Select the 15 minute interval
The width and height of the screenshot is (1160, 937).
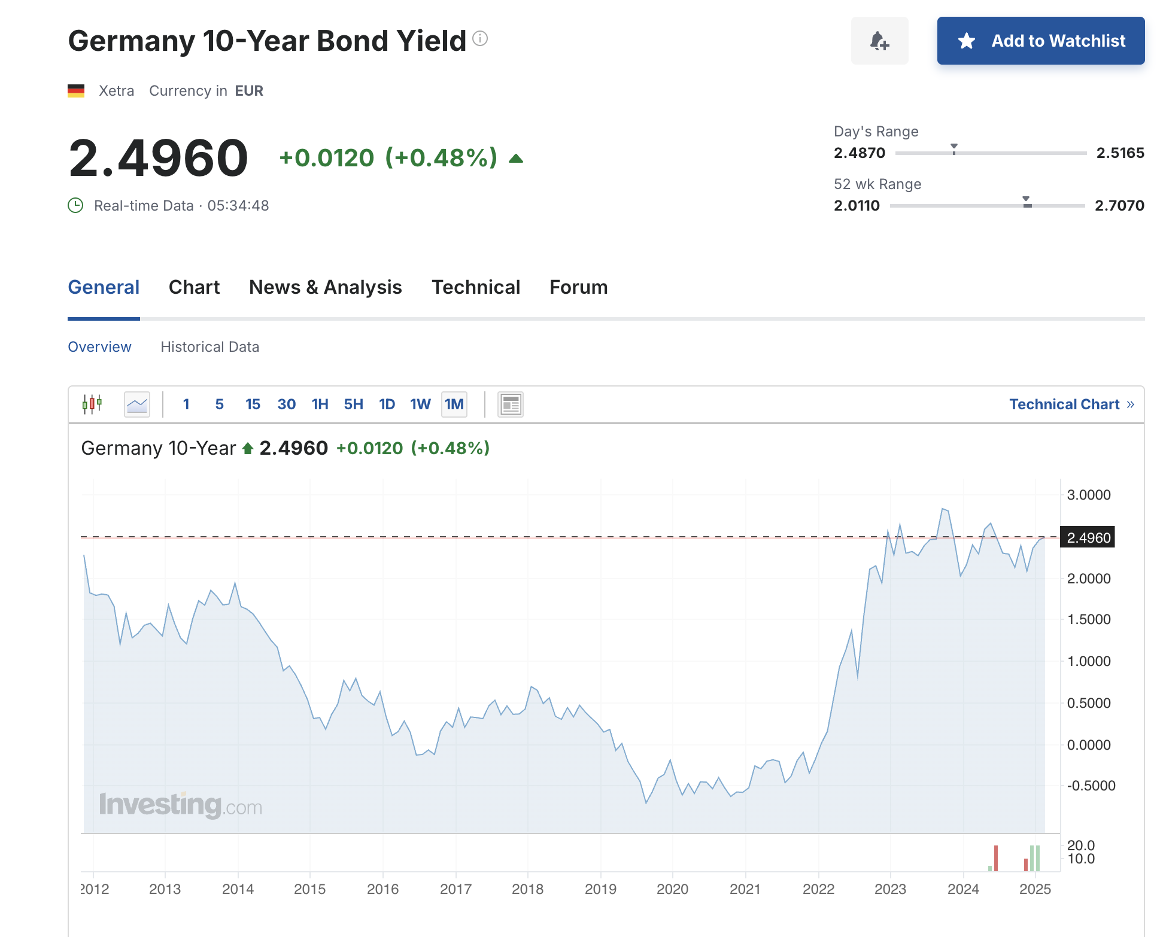[253, 404]
